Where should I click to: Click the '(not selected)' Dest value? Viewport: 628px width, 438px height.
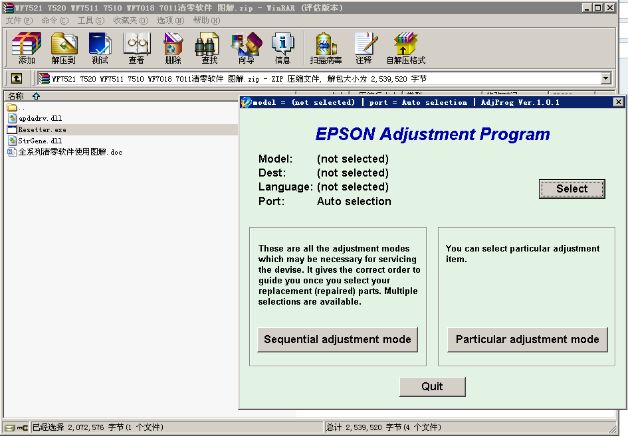[x=353, y=173]
